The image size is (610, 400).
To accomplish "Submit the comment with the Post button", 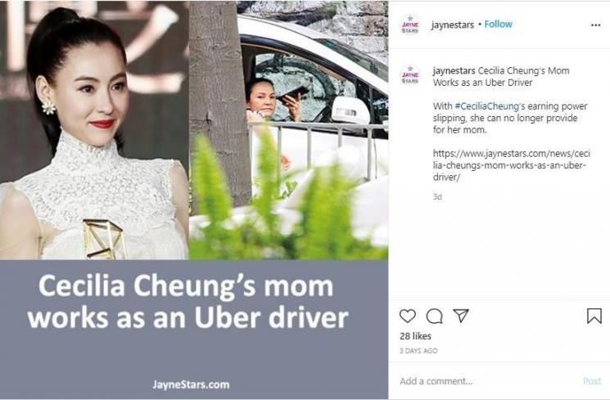I will coord(592,381).
